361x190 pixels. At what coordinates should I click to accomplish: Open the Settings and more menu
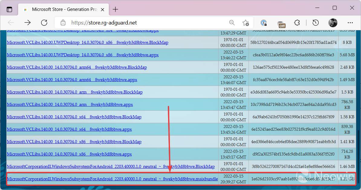[x=350, y=22]
